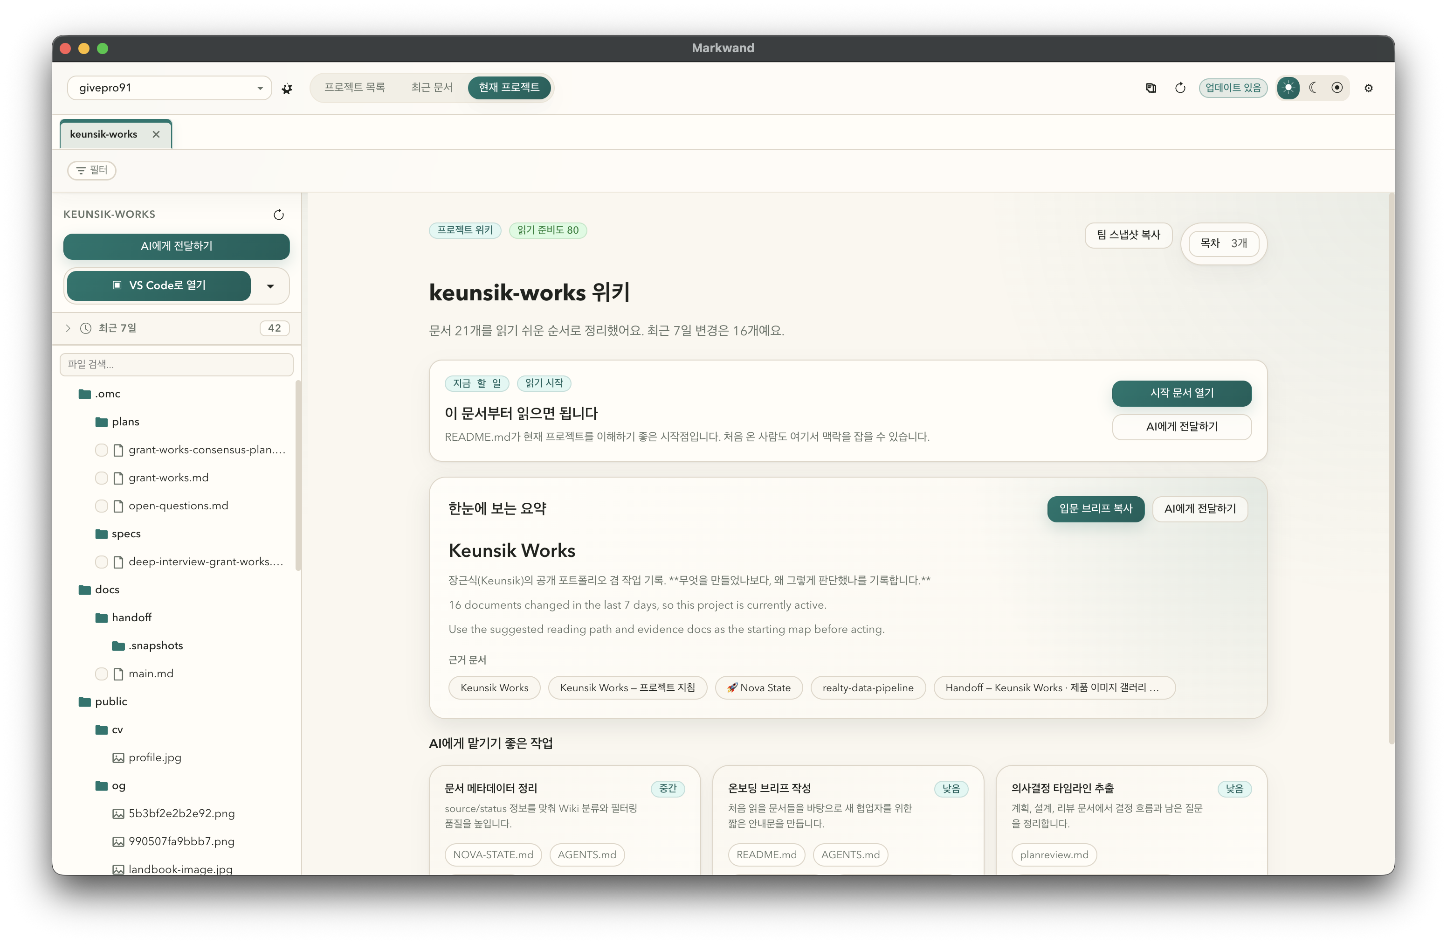Toggle selection circle for grant-works-consensus-plan file
The image size is (1447, 944).
[102, 450]
